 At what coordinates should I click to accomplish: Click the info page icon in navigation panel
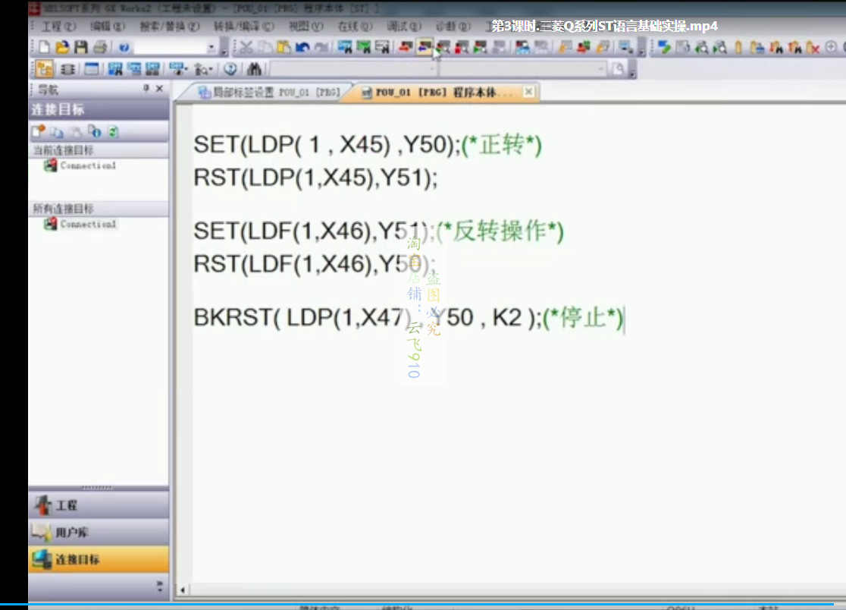pyautogui.click(x=95, y=132)
